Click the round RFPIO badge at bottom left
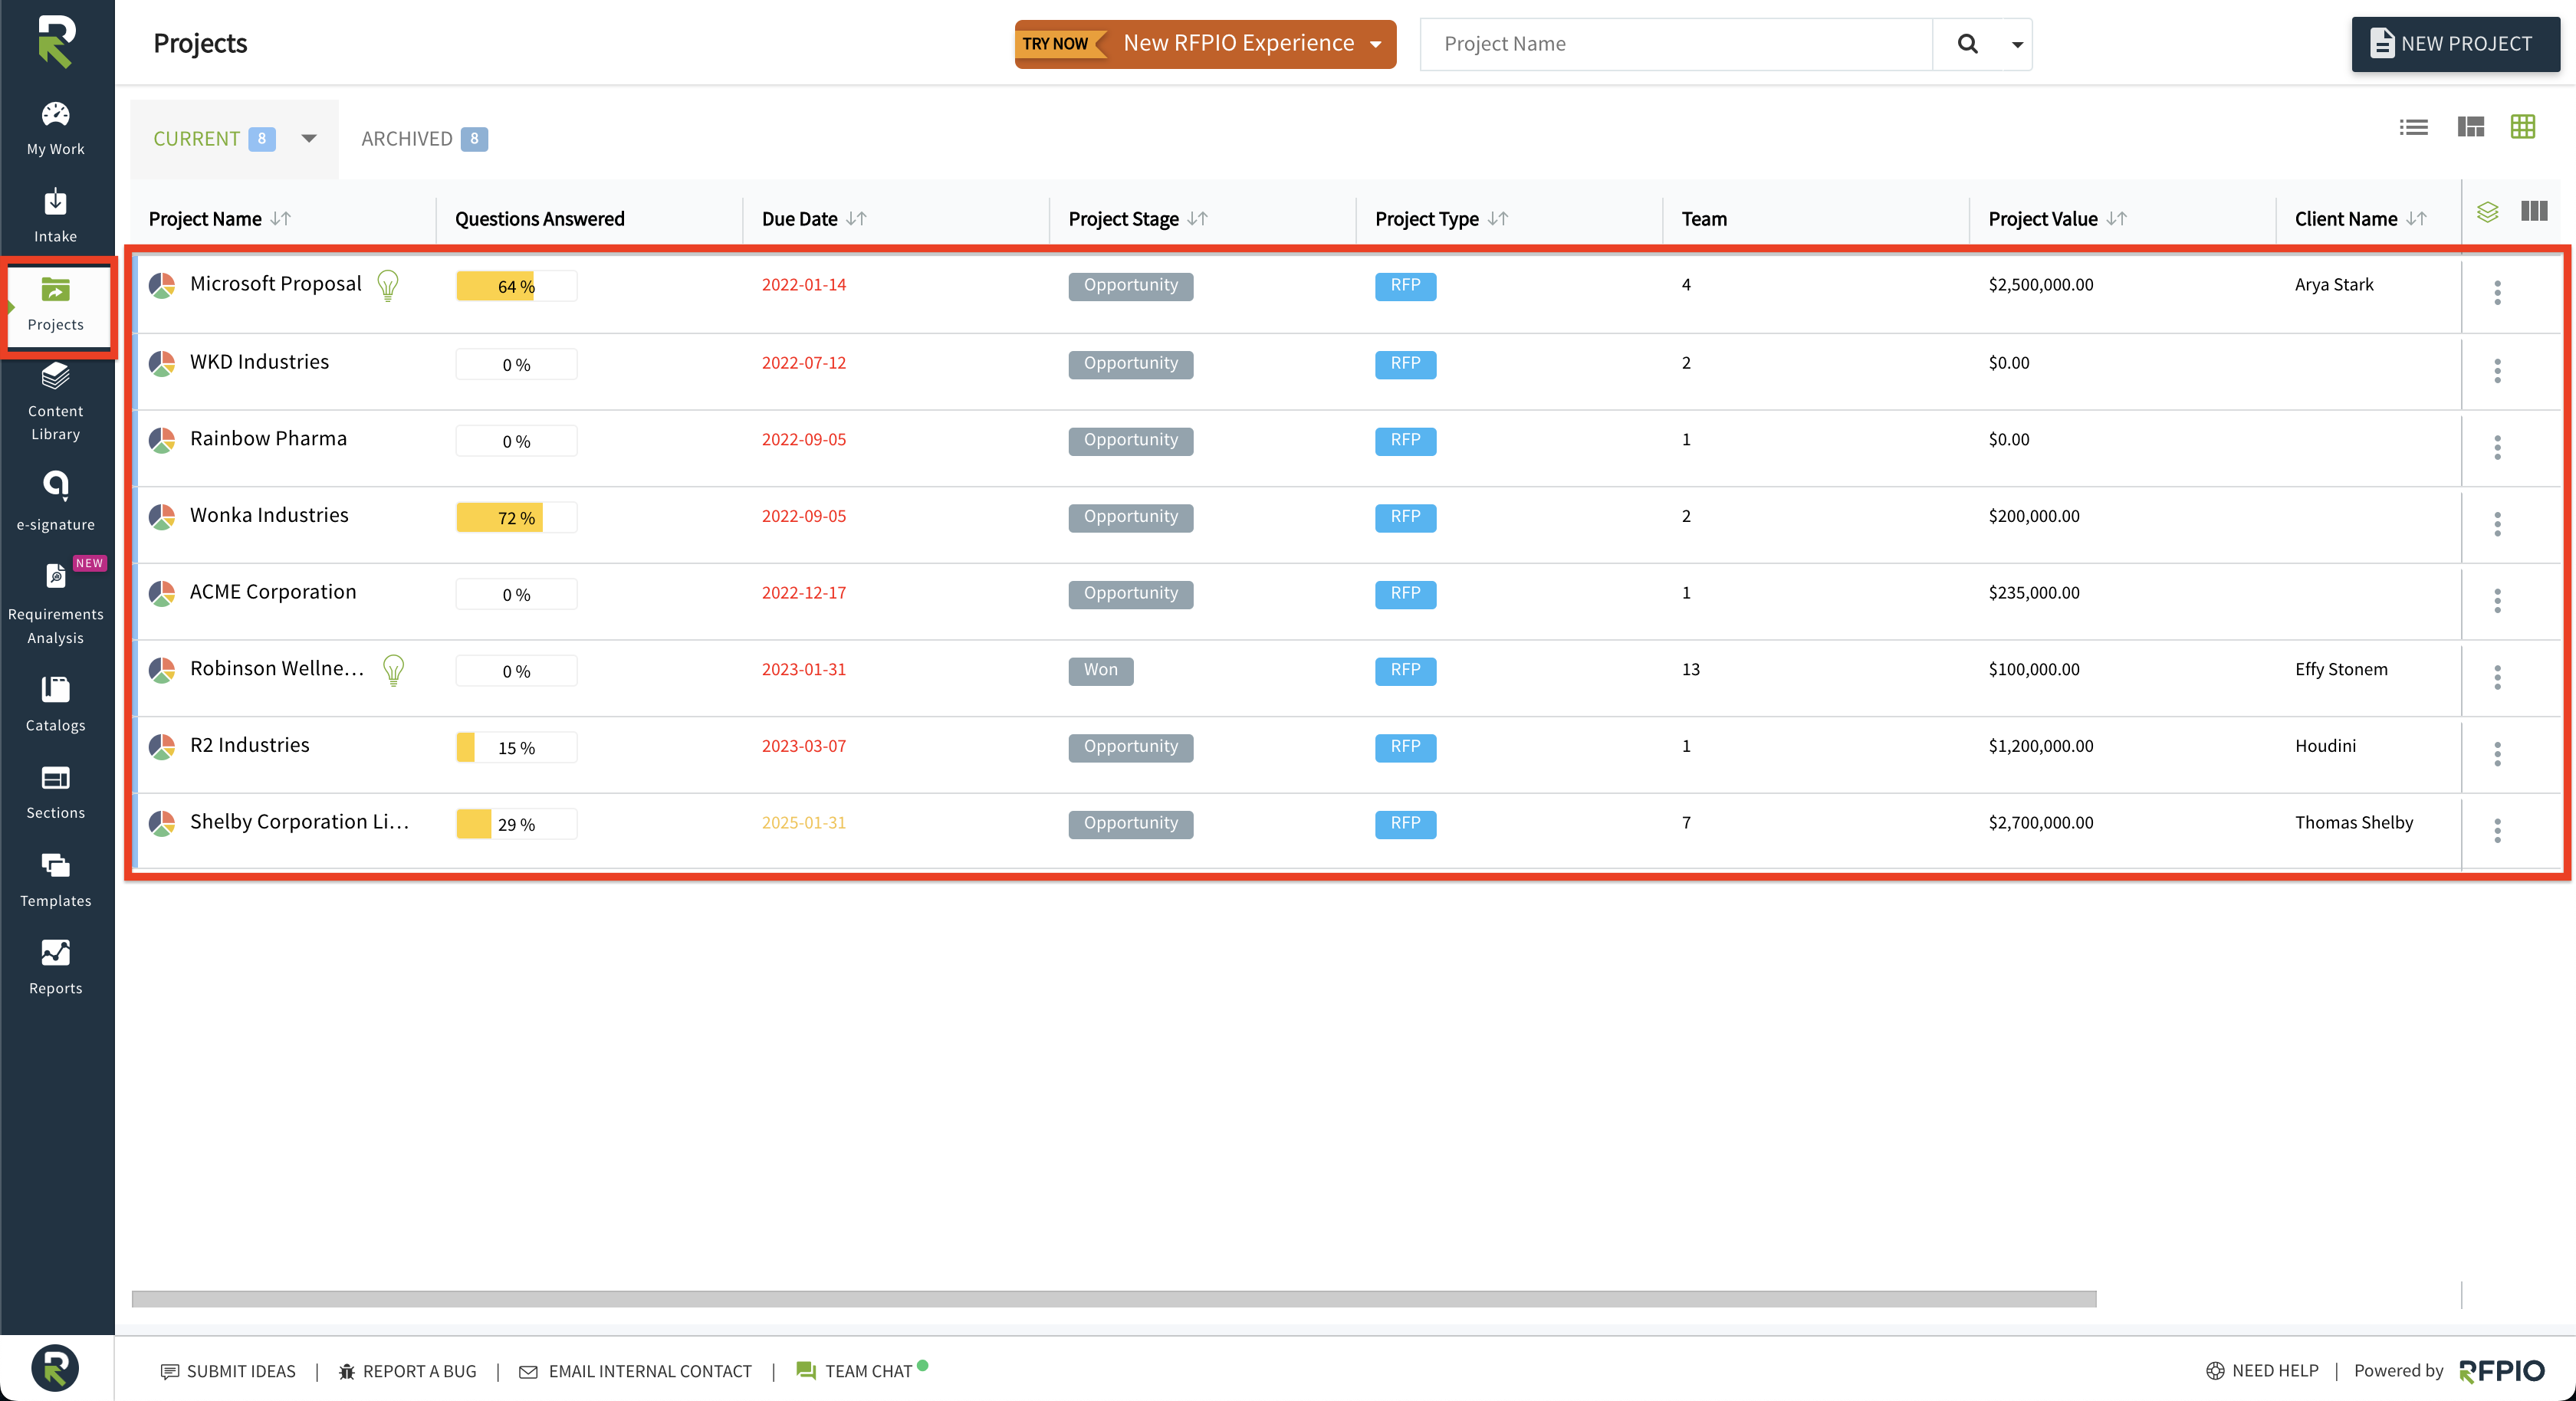 click(55, 1367)
